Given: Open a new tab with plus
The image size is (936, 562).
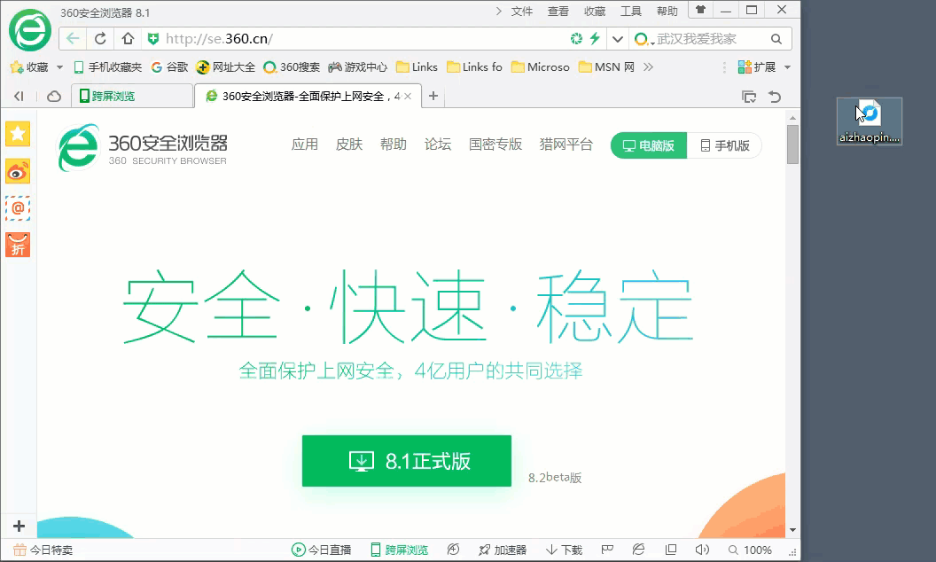Looking at the screenshot, I should coord(433,96).
